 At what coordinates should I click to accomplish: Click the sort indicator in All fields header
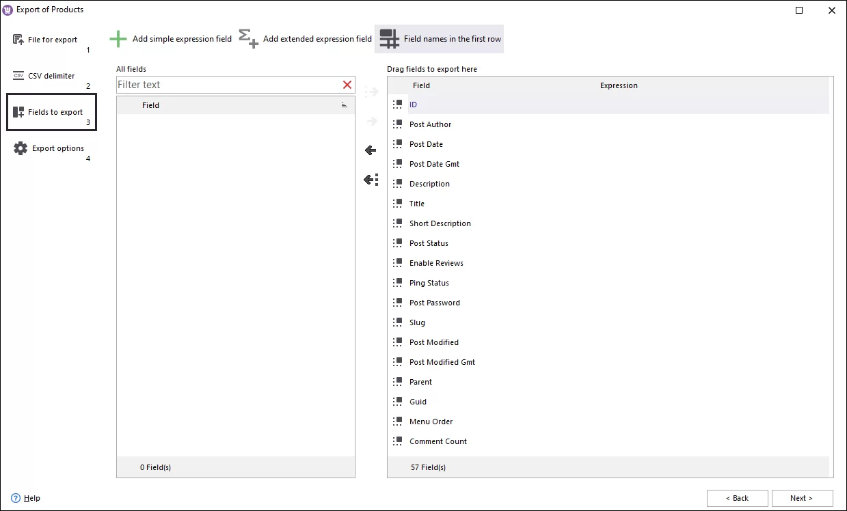[x=344, y=105]
